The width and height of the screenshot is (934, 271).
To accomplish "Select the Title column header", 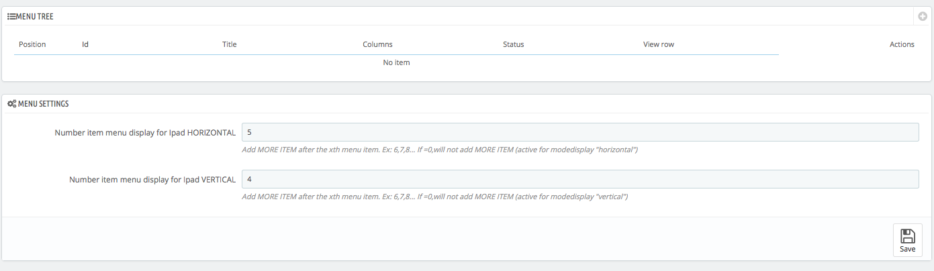I will coord(230,44).
